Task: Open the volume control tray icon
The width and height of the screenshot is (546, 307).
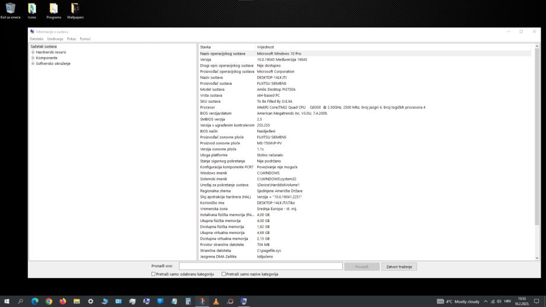Action: [499, 302]
